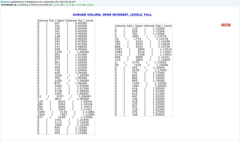The height and width of the screenshot is (141, 240).
Task: Click call level 1.15000
Action: [164, 60]
